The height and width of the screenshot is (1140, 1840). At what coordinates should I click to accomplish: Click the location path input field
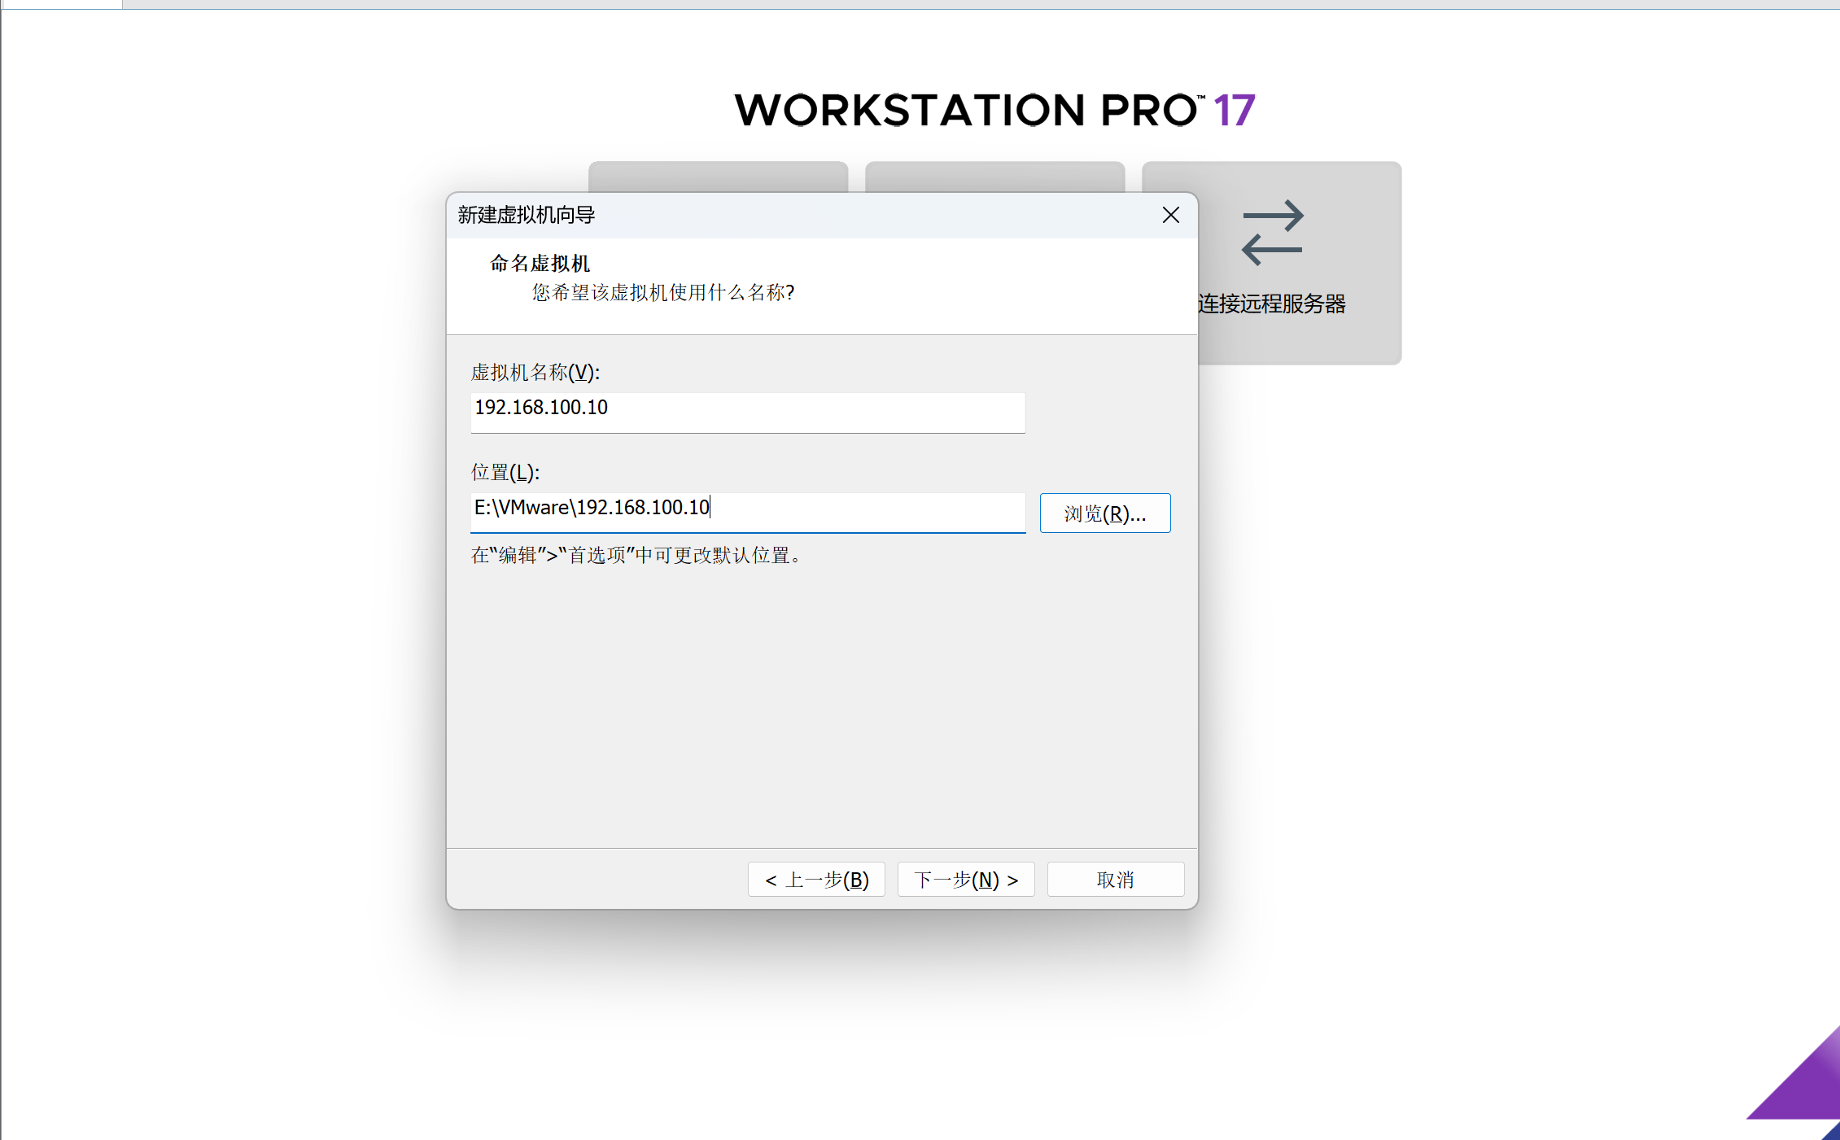coord(748,513)
